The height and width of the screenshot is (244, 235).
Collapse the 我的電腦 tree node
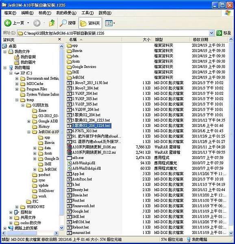(5, 68)
